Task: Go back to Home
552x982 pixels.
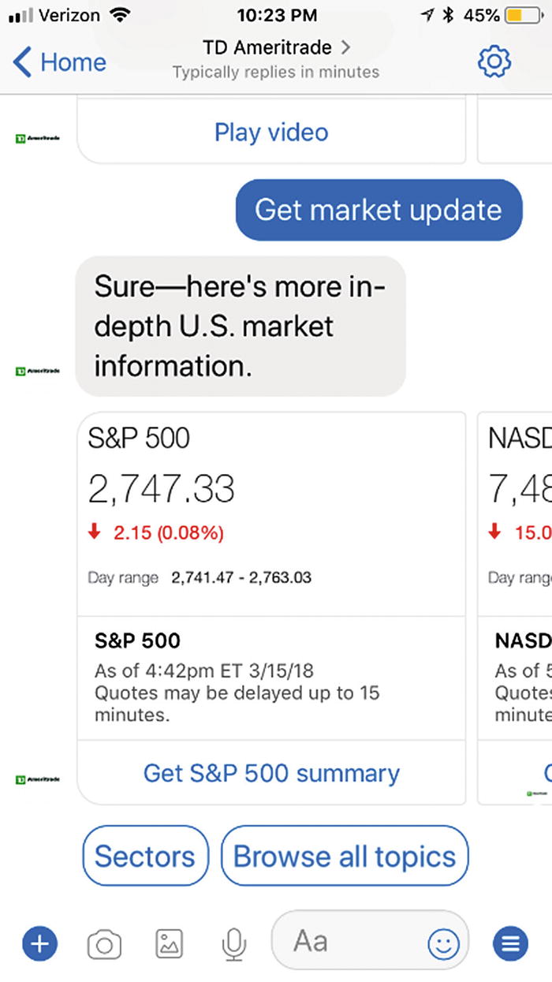Action: click(60, 62)
